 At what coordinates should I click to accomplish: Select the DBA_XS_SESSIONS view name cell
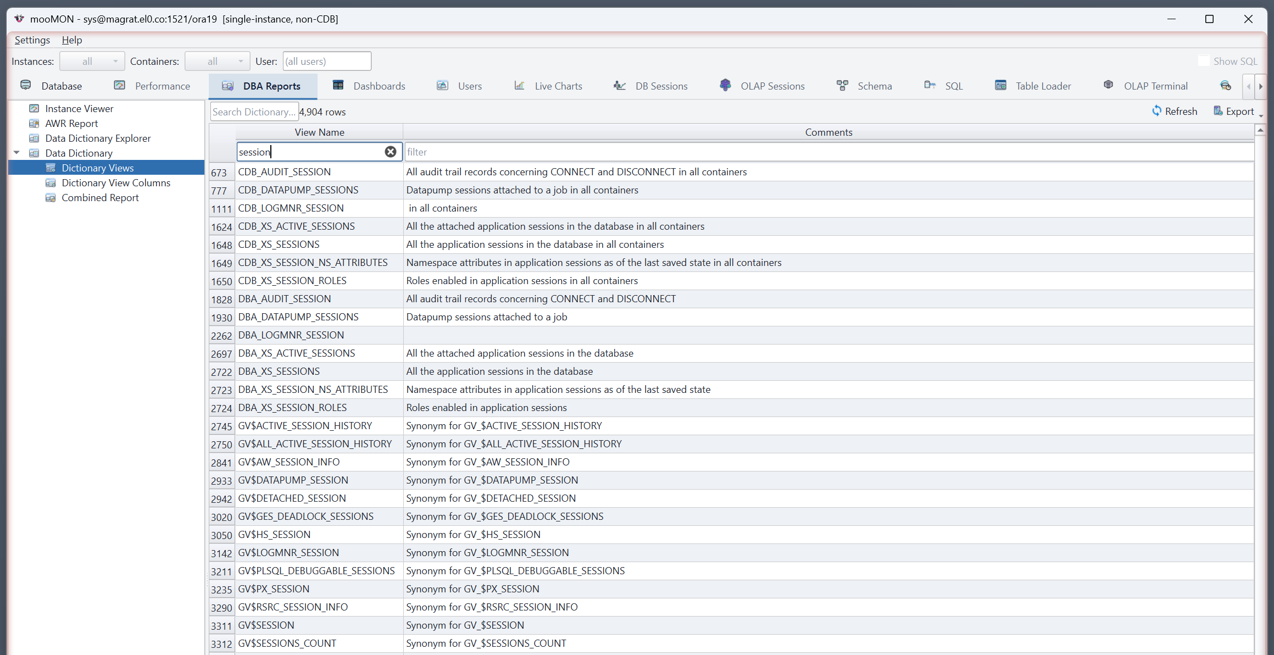(x=319, y=371)
